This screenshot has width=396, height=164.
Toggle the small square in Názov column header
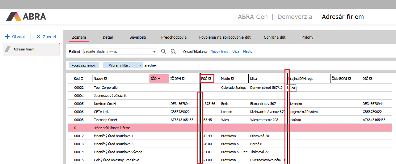(x=105, y=79)
